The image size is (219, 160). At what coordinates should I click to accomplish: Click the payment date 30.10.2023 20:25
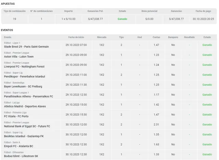coord(203,19)
